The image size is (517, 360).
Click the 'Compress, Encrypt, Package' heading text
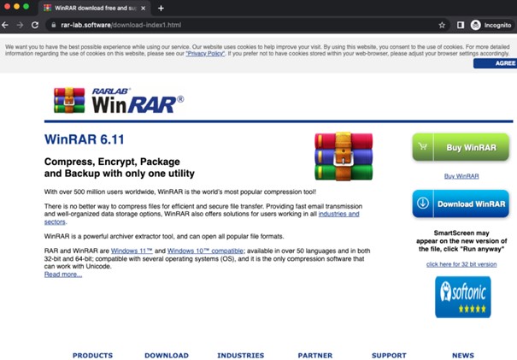tap(112, 162)
